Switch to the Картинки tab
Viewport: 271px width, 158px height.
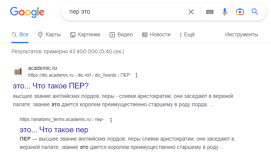(85, 34)
